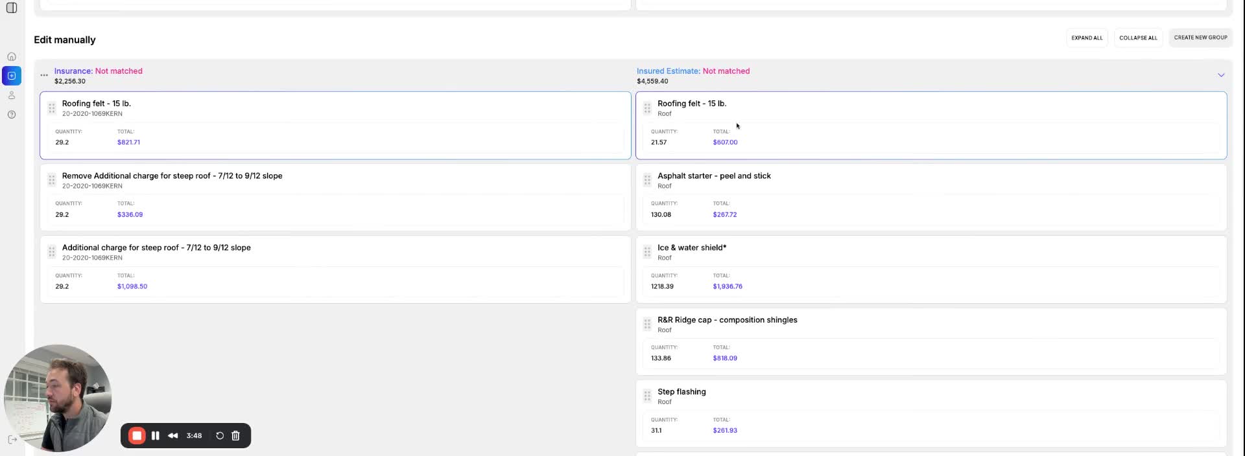Screen dimensions: 1245x456
Task: Pause the recording
Action: tap(156, 436)
